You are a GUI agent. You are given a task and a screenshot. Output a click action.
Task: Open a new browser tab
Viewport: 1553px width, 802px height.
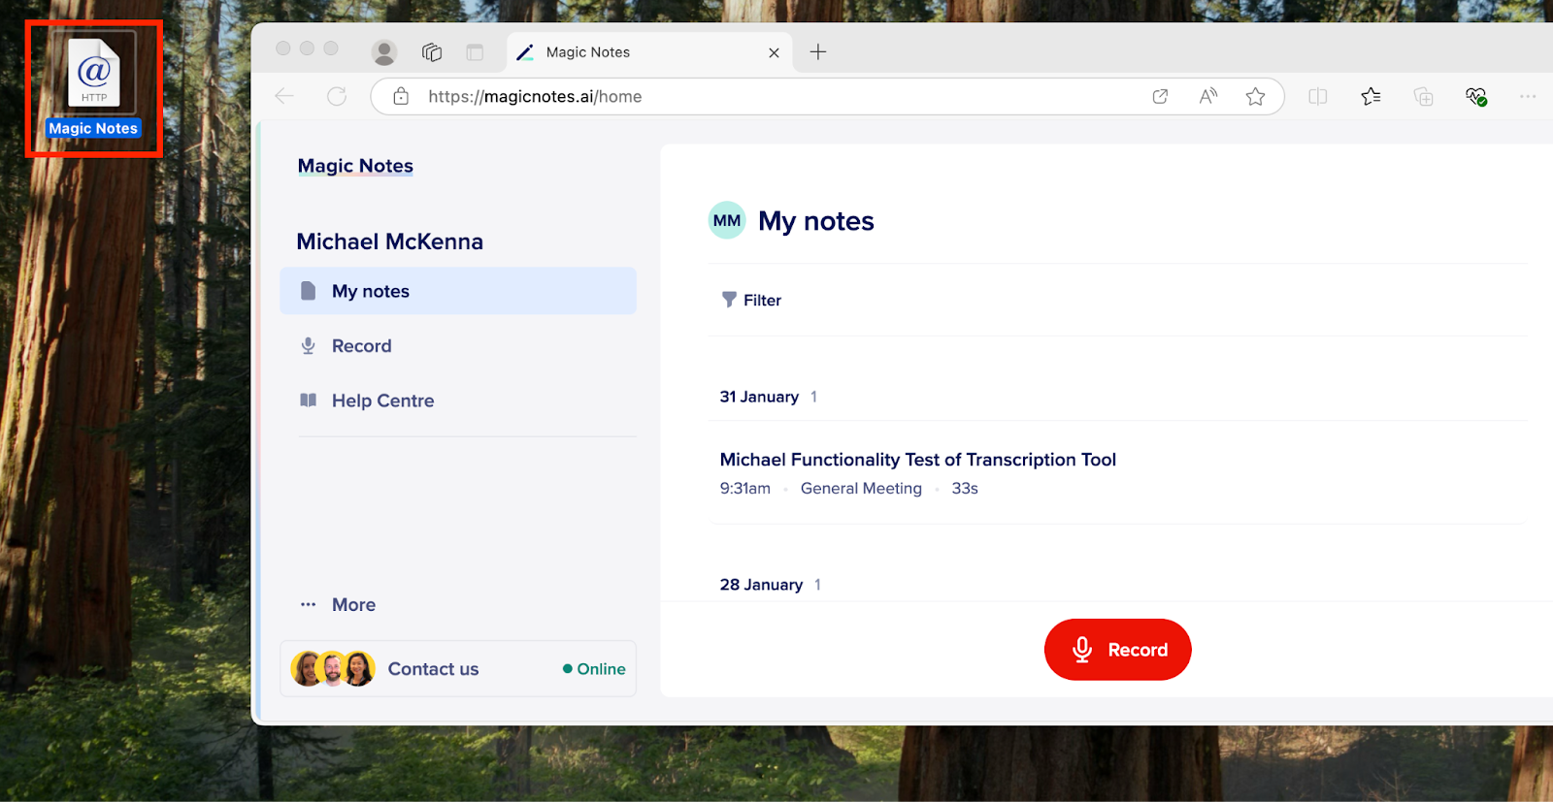pos(816,51)
